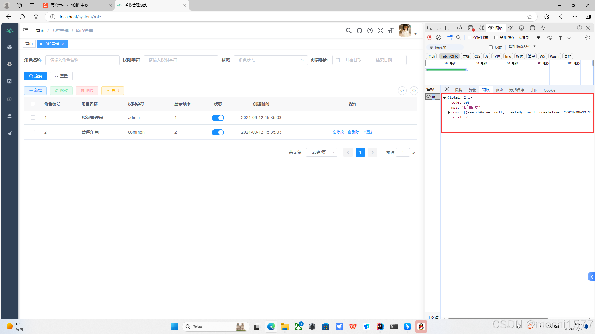
Task: Expand the rows array in preview
Action: coord(449,113)
